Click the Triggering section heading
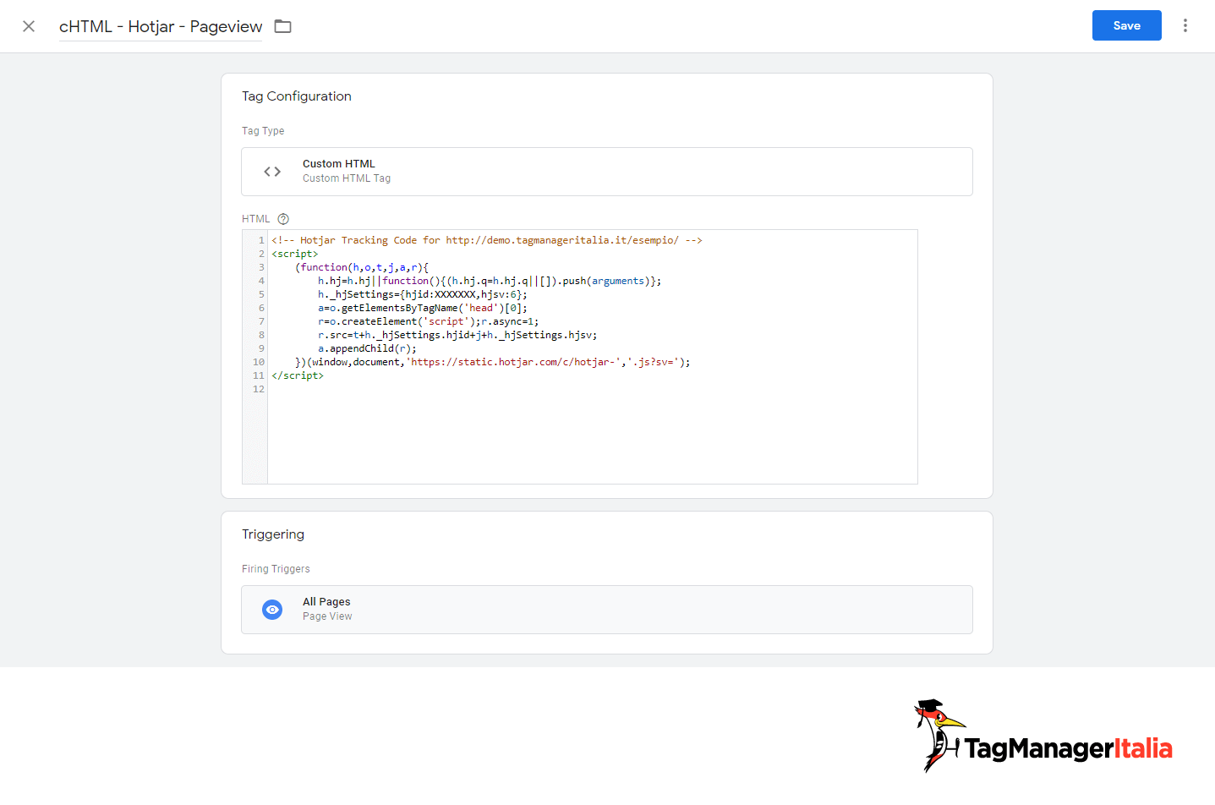Viewport: 1215px width, 805px height. pos(273,534)
